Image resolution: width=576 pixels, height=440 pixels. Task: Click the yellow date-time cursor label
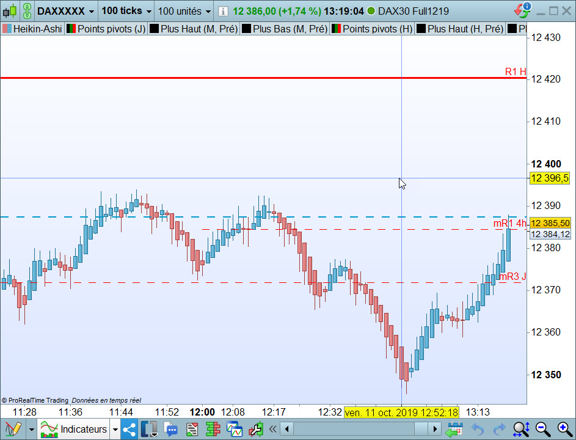click(x=401, y=413)
